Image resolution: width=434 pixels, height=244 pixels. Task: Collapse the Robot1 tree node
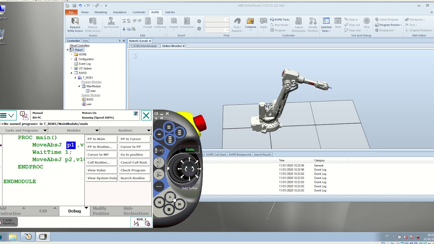[67, 50]
